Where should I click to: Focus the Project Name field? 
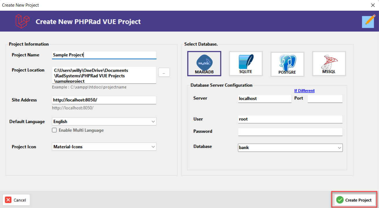[x=104, y=55]
